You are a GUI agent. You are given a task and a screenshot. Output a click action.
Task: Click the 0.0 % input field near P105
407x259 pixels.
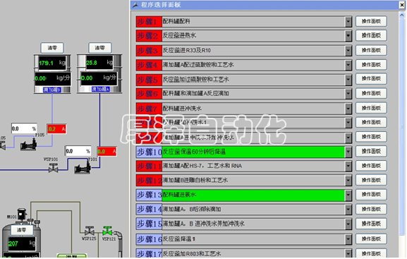coord(24,128)
